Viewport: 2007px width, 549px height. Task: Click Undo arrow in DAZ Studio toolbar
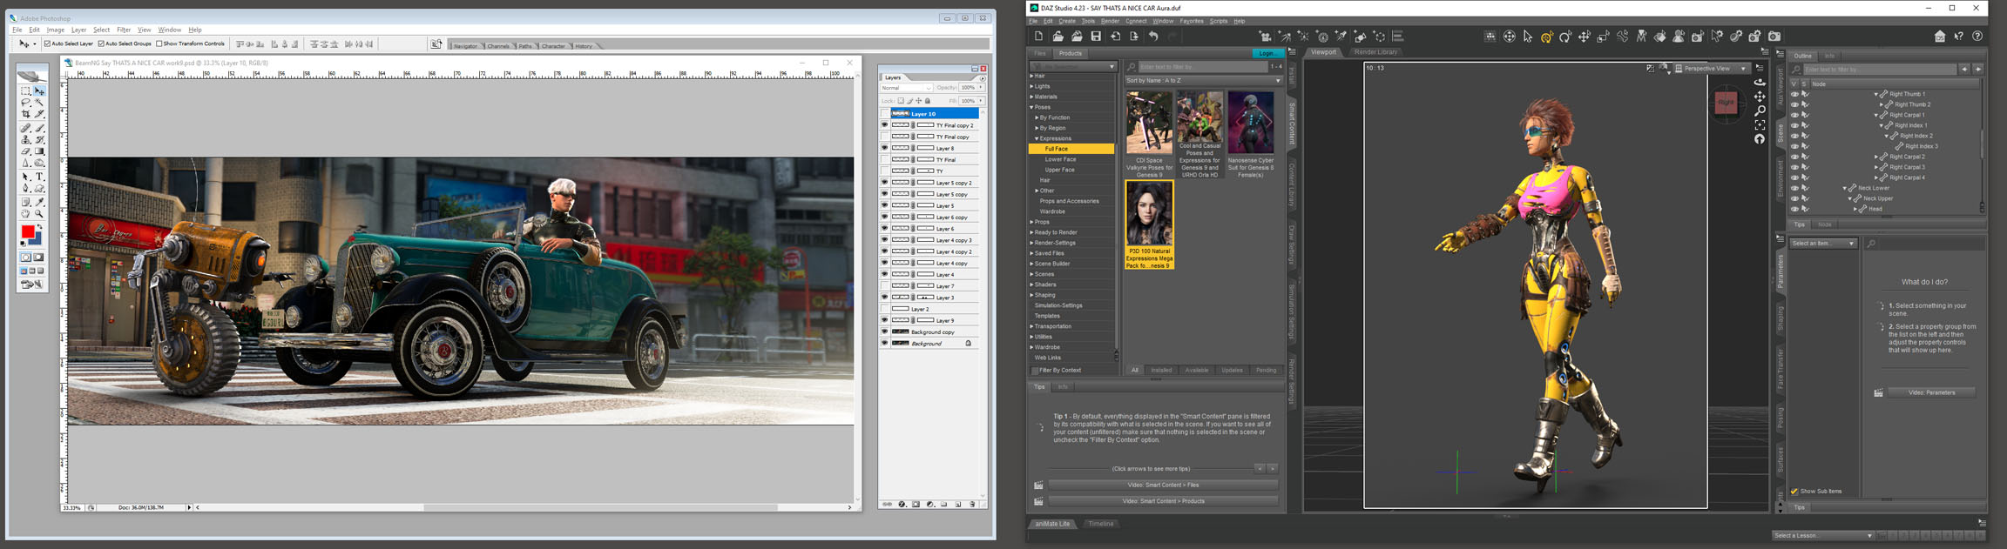(1153, 37)
